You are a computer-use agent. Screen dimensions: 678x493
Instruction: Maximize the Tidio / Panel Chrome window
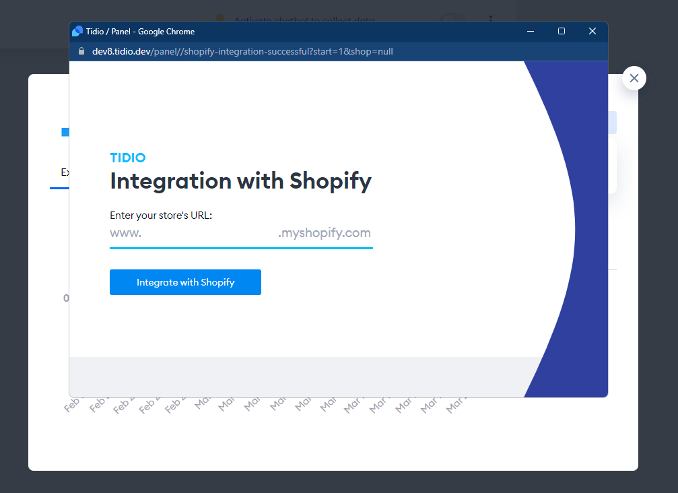click(562, 31)
